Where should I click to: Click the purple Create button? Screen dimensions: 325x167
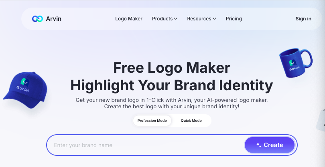click(270, 145)
